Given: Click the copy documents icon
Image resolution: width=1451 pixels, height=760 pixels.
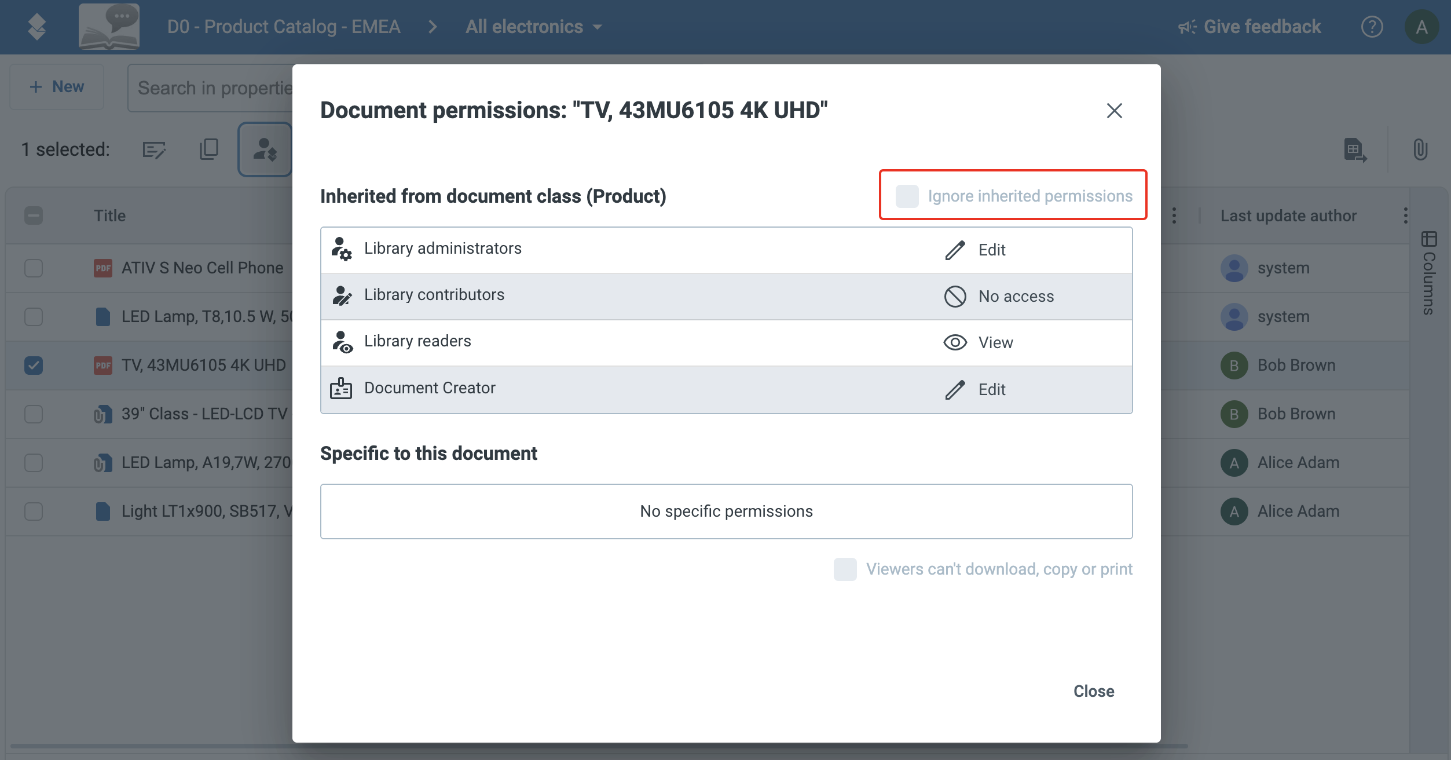Looking at the screenshot, I should pyautogui.click(x=209, y=149).
